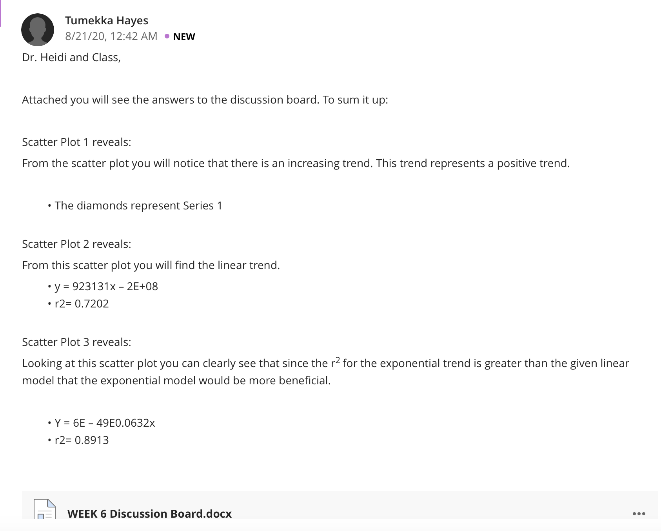Open the attachment's three-dot options menu
Image resolution: width=661 pixels, height=531 pixels.
[639, 513]
